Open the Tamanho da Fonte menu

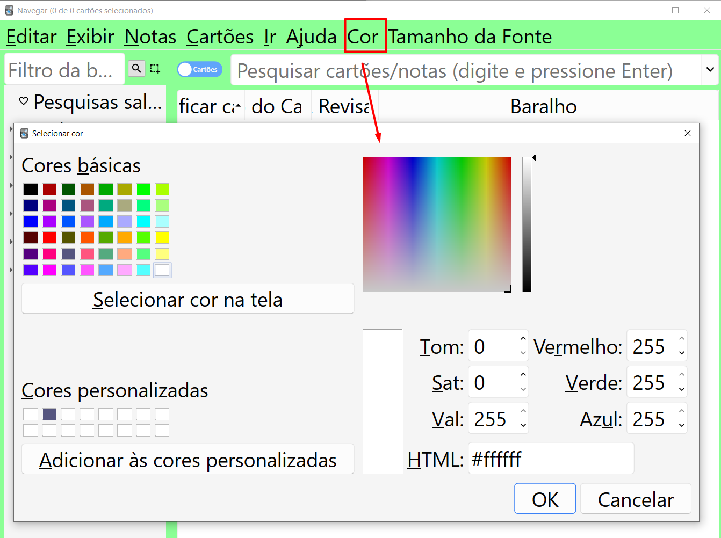(x=470, y=37)
